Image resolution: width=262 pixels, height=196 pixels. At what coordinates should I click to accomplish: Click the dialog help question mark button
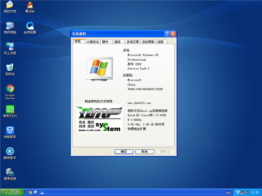167,34
